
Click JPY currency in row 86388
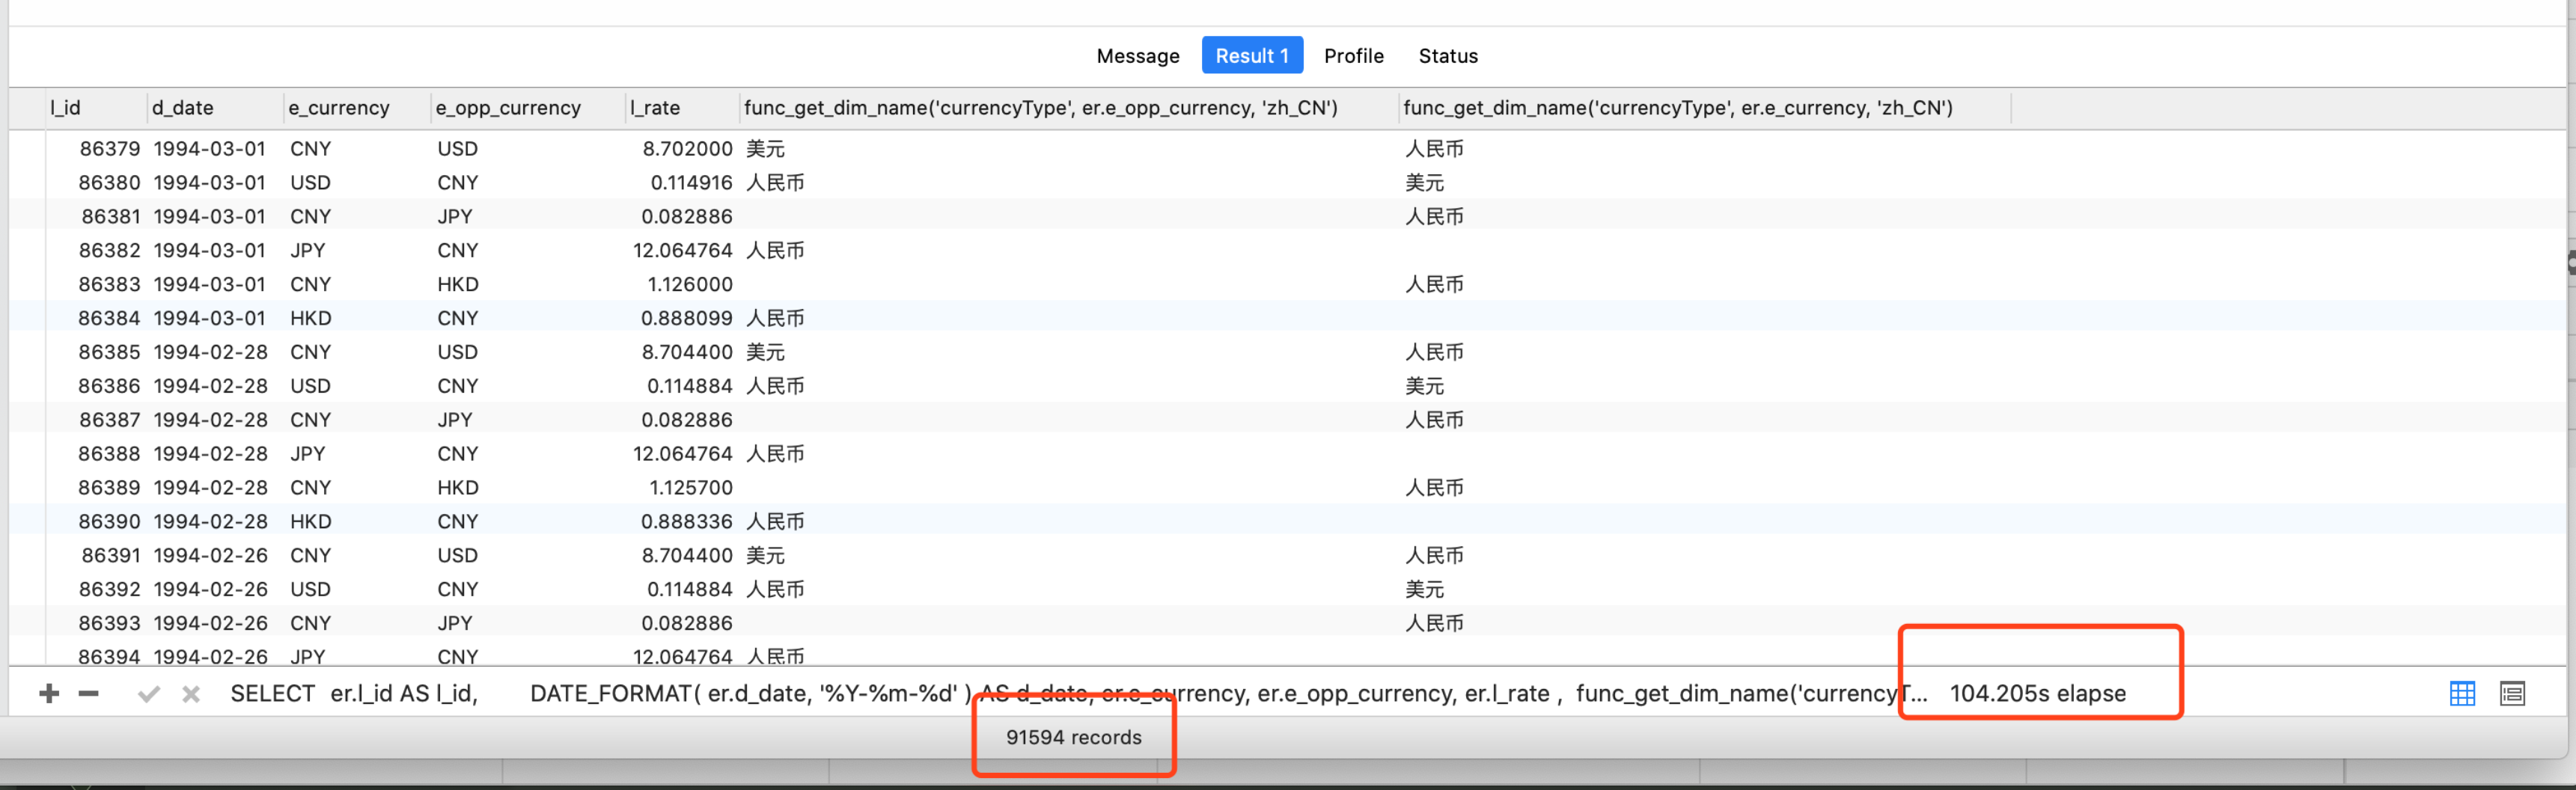coord(308,455)
